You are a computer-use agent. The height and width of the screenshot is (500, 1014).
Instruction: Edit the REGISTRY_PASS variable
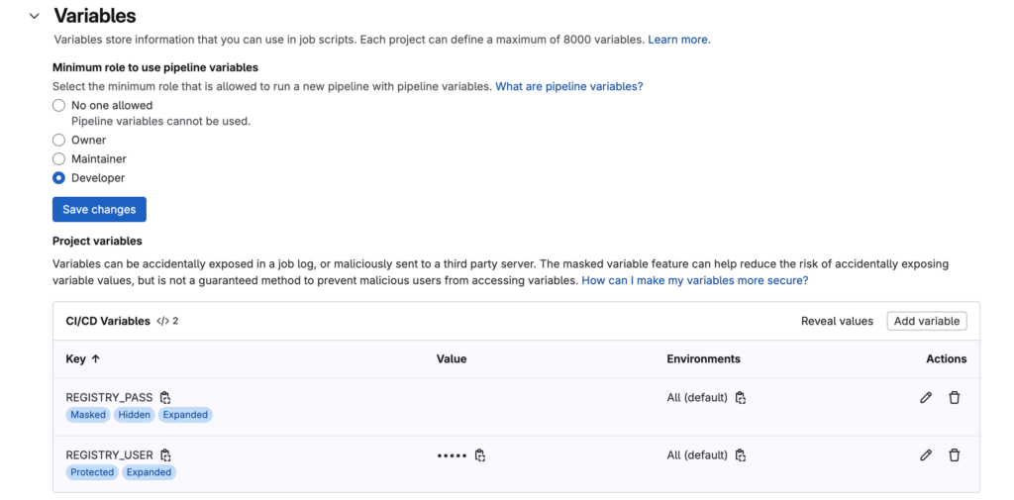926,398
